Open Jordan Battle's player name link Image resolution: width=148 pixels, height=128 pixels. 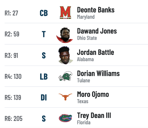pyautogui.click(x=96, y=52)
